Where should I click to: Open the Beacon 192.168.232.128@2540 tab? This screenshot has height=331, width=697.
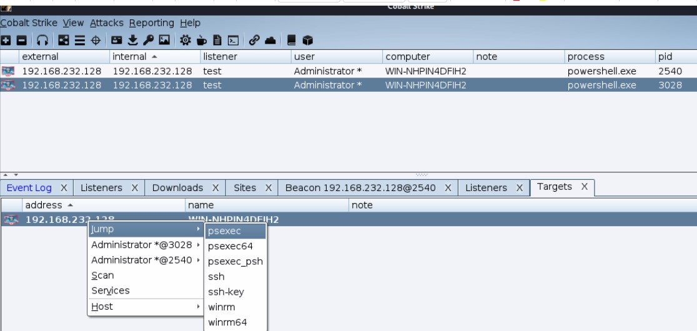pos(360,188)
